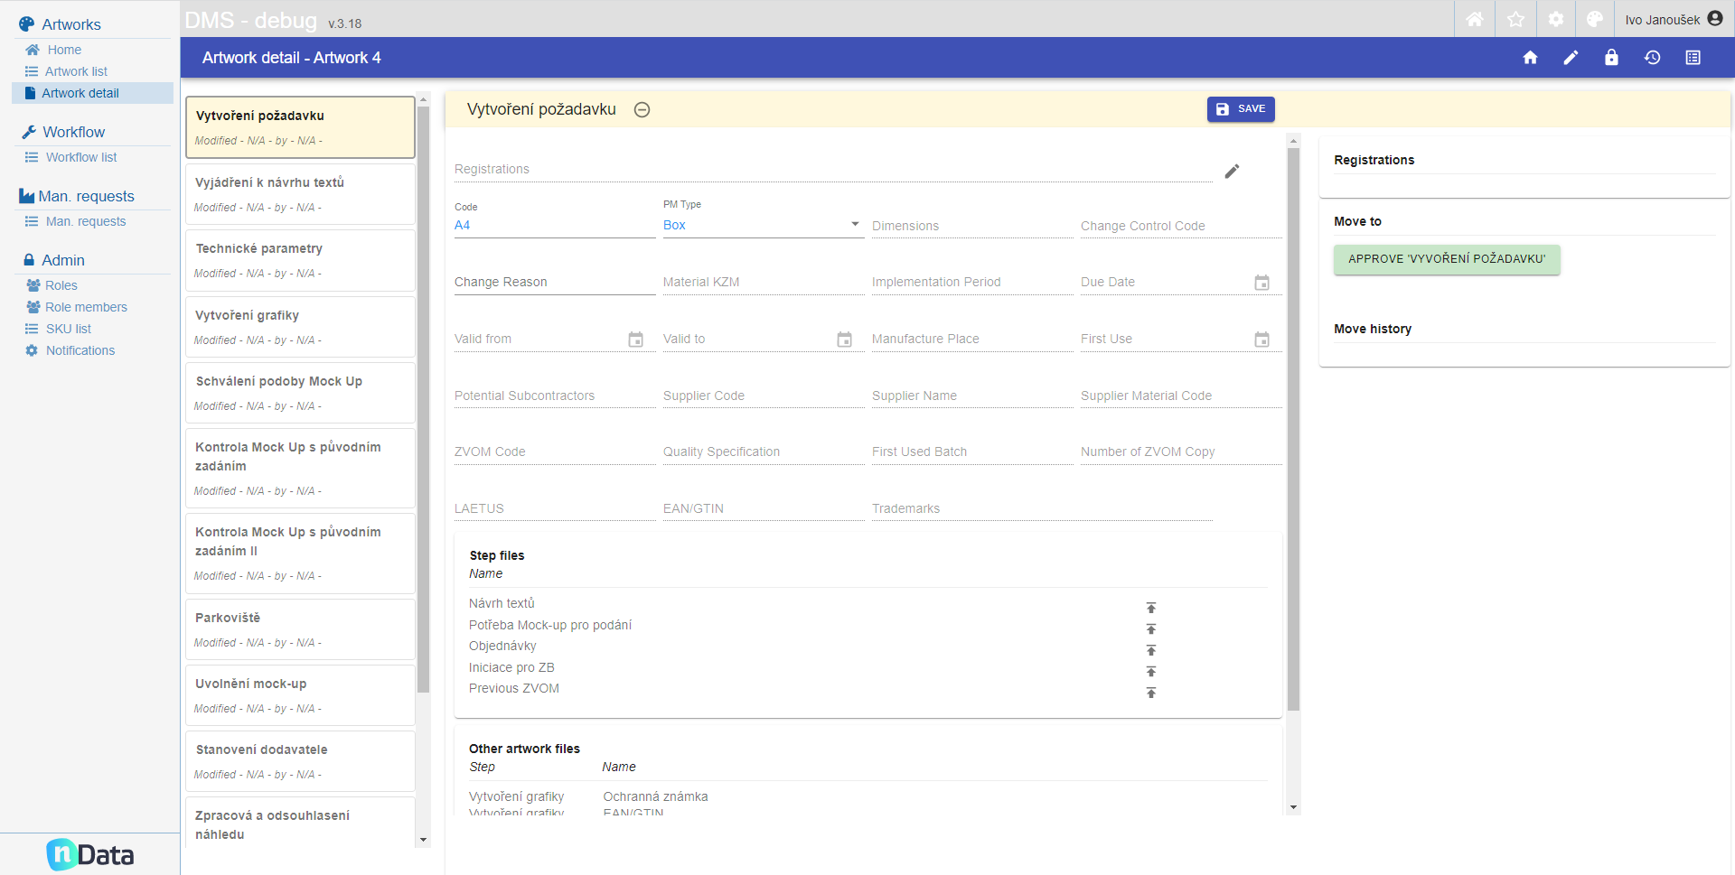Click the home icon in top gray bar
The height and width of the screenshot is (875, 1735).
coord(1474,19)
